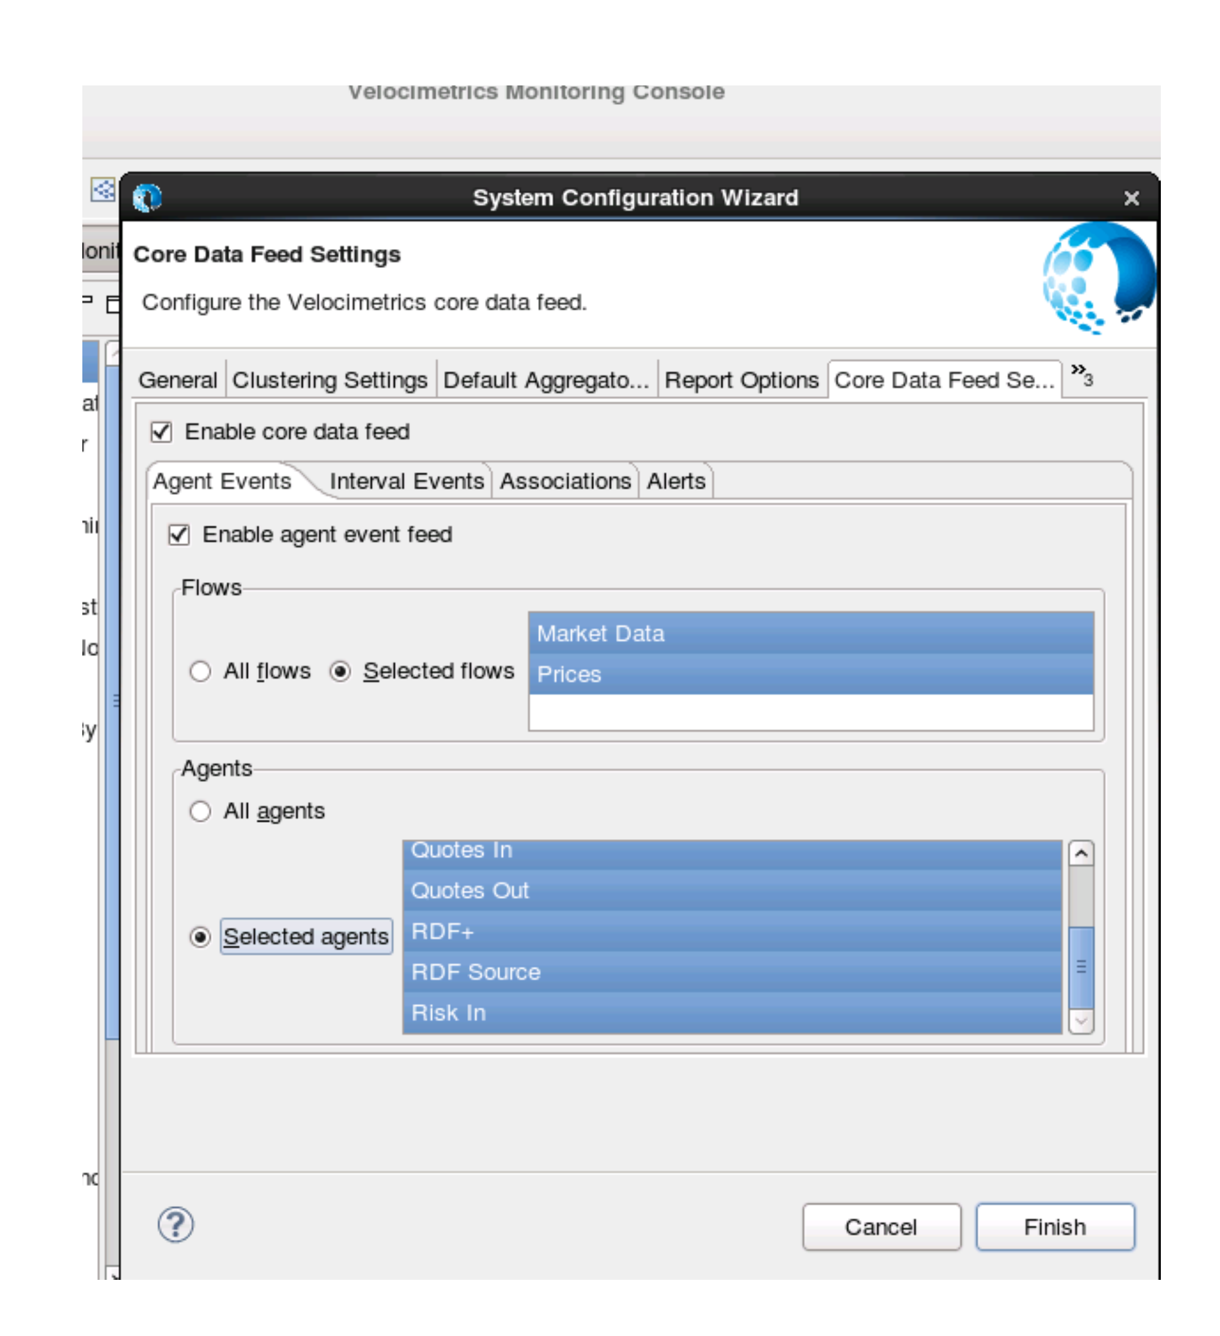
Task: Select Quotes In agent
Action: [x=733, y=855]
